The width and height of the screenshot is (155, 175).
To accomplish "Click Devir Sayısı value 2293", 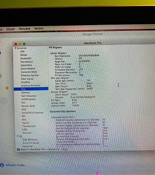I will (74, 94).
